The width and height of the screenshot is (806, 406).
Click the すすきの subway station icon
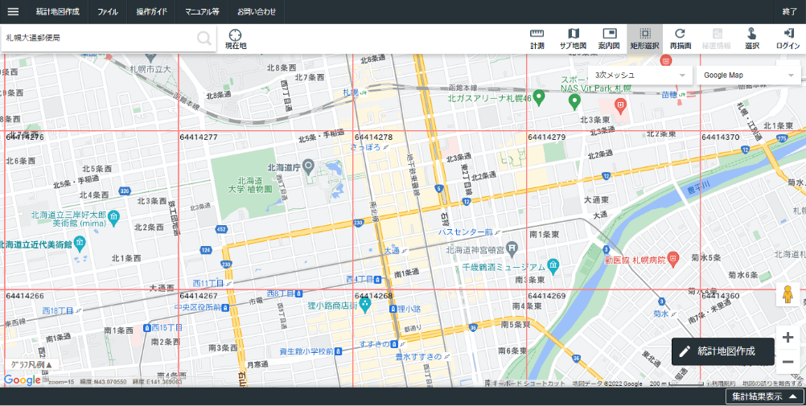pos(394,344)
